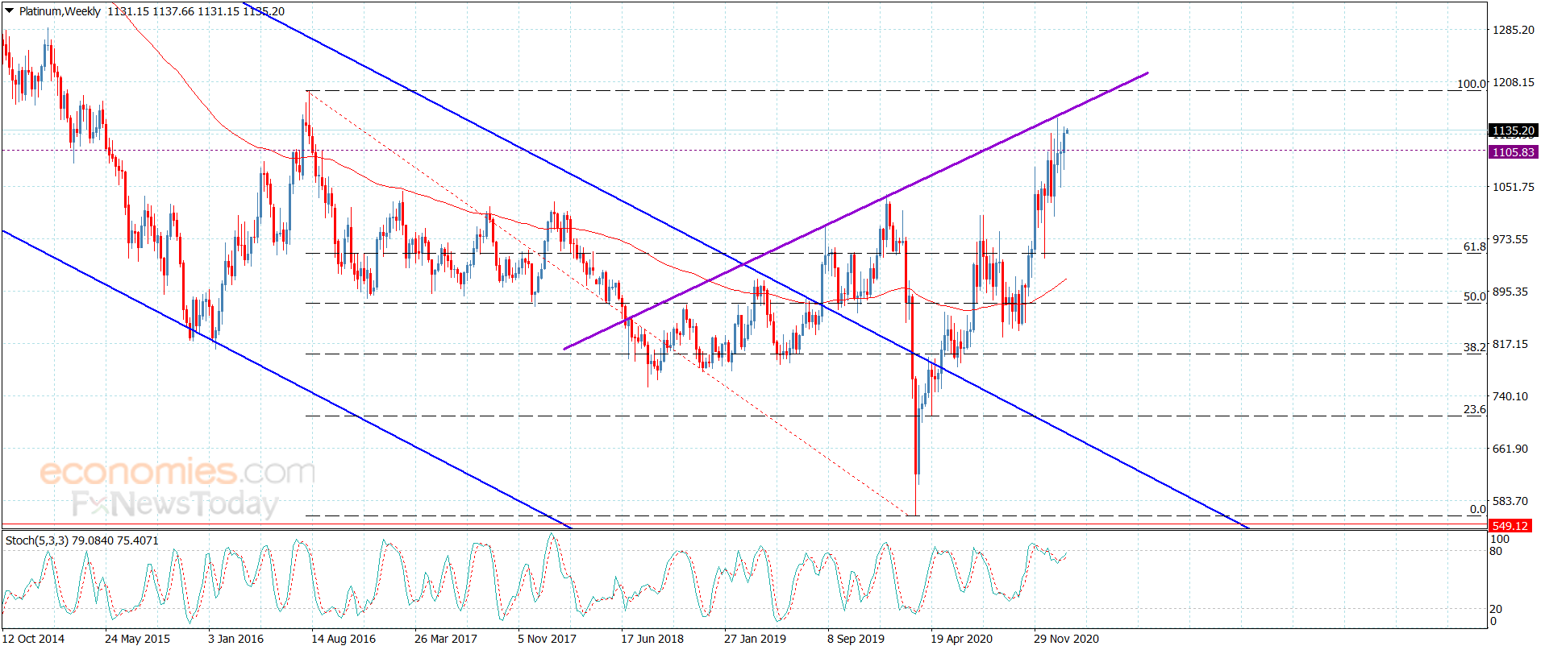Select the 50.0 Fibonacci retracement label

[x=1474, y=296]
